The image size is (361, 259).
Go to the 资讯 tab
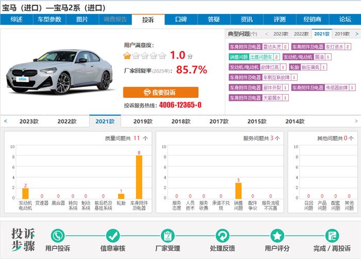click(247, 19)
